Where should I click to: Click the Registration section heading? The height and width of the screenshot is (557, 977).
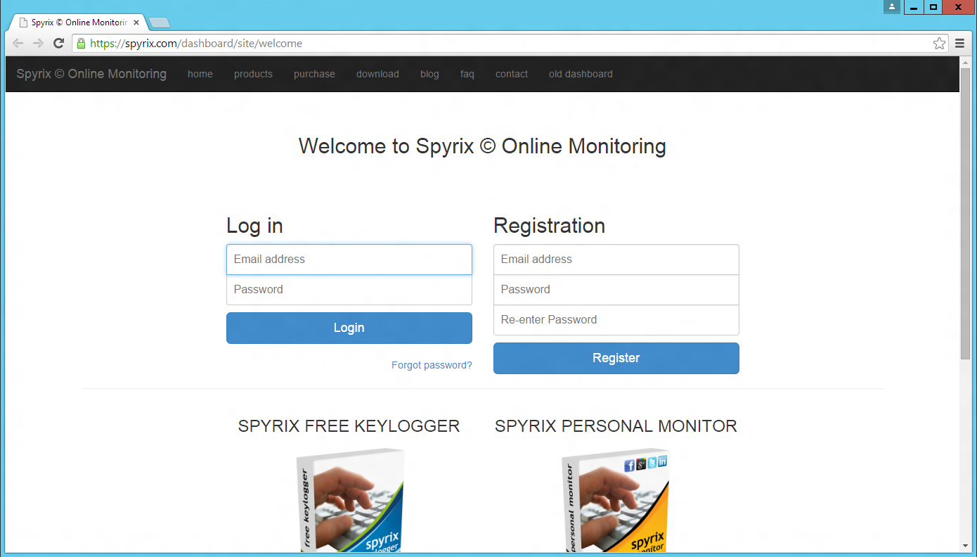pyautogui.click(x=549, y=226)
